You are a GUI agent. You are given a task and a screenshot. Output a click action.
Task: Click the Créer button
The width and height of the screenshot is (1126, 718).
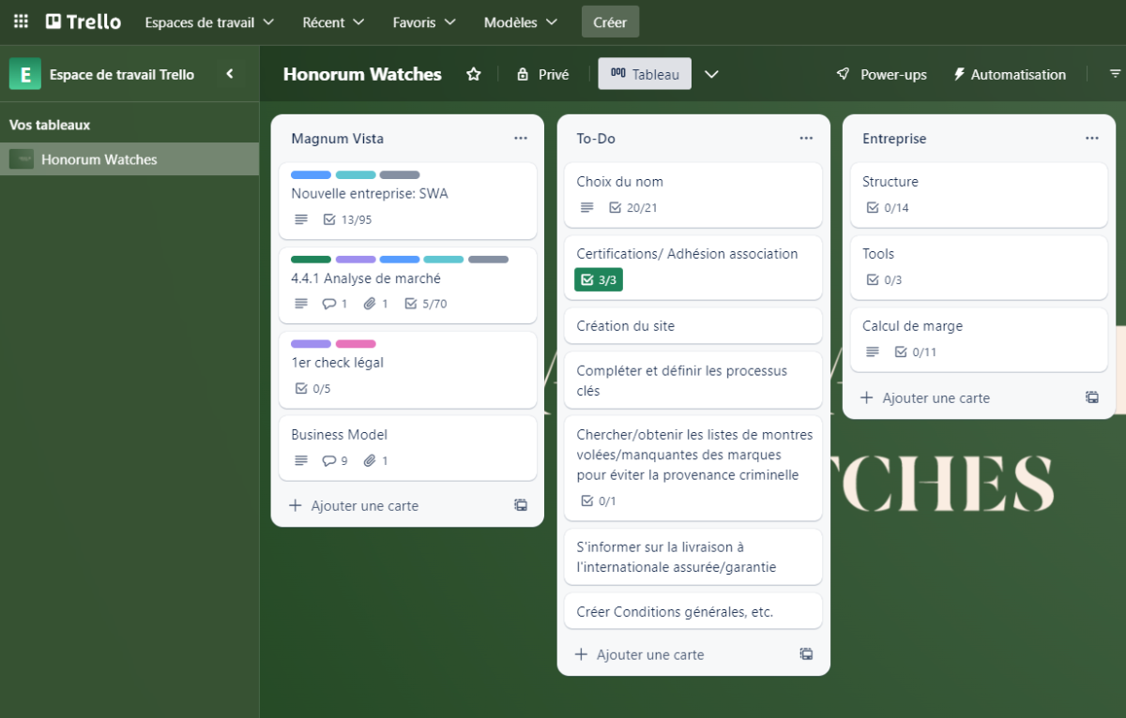[x=610, y=22]
